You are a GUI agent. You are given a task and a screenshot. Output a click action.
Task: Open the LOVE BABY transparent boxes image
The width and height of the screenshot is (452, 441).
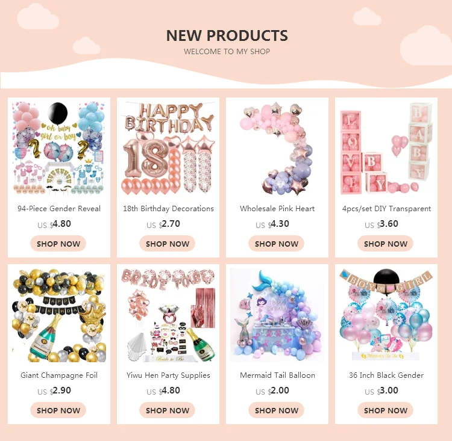coord(386,148)
